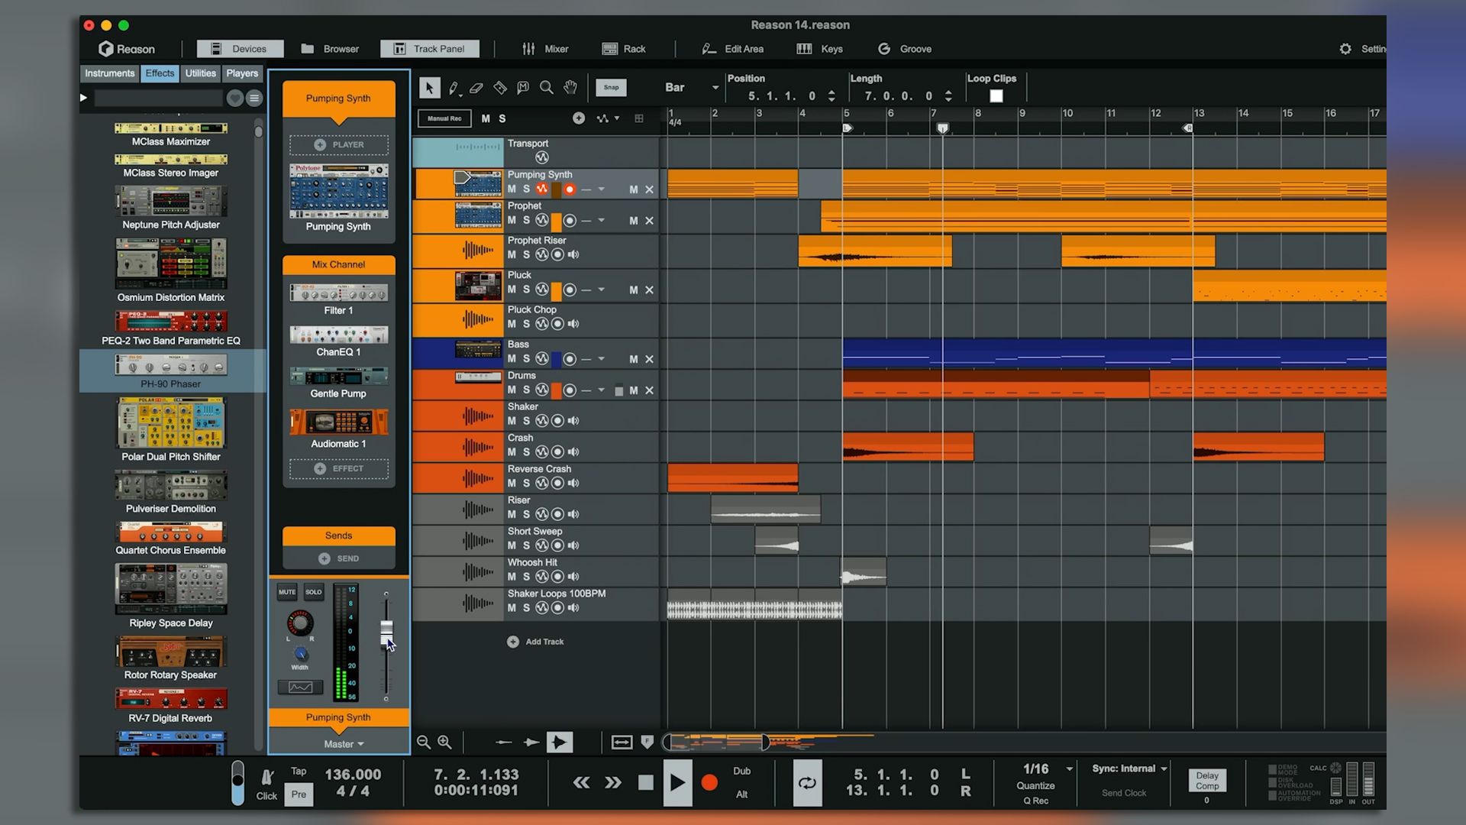Image resolution: width=1466 pixels, height=825 pixels.
Task: Click the Manual Rec button
Action: 444,118
